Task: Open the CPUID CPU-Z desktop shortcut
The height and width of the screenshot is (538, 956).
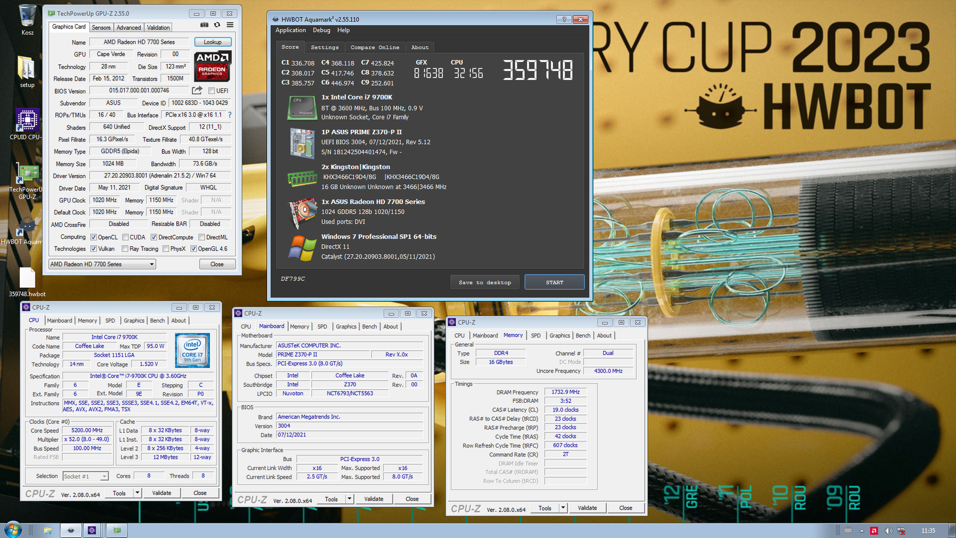Action: (x=27, y=125)
